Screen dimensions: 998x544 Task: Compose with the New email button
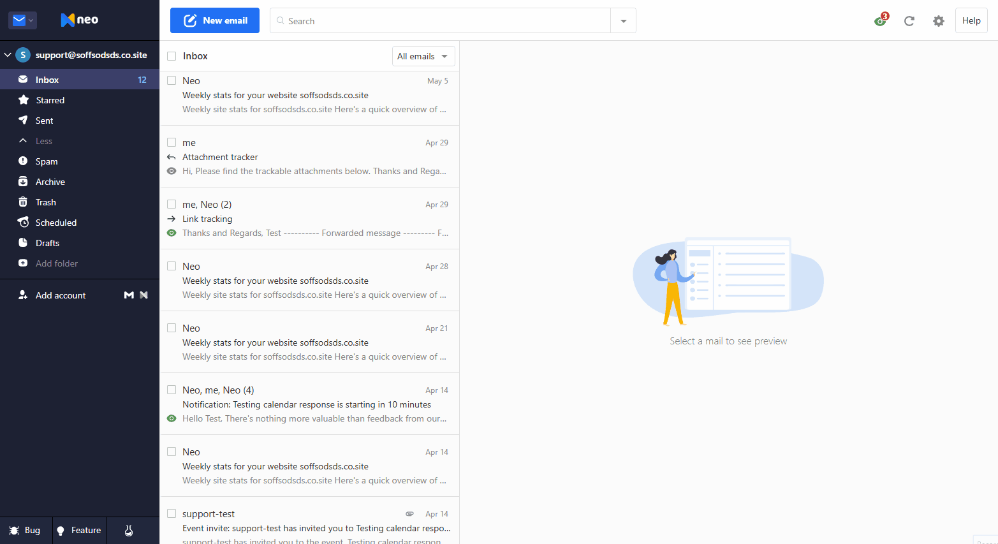pyautogui.click(x=215, y=20)
